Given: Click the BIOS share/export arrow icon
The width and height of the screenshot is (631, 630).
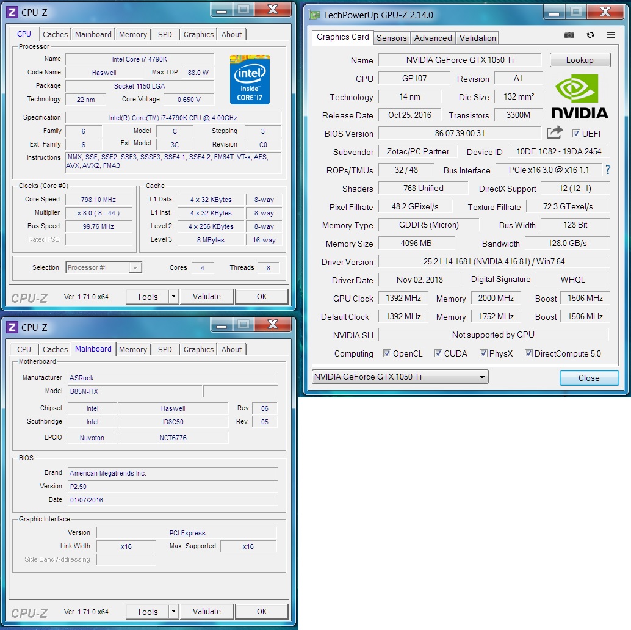Looking at the screenshot, I should 555,132.
